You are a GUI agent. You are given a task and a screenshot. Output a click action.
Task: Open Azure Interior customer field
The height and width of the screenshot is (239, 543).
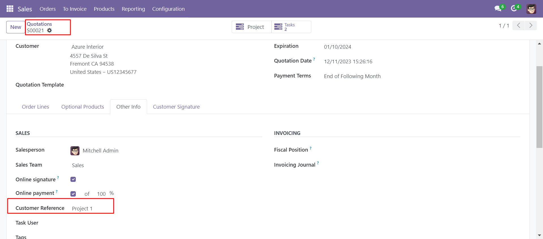(87, 47)
